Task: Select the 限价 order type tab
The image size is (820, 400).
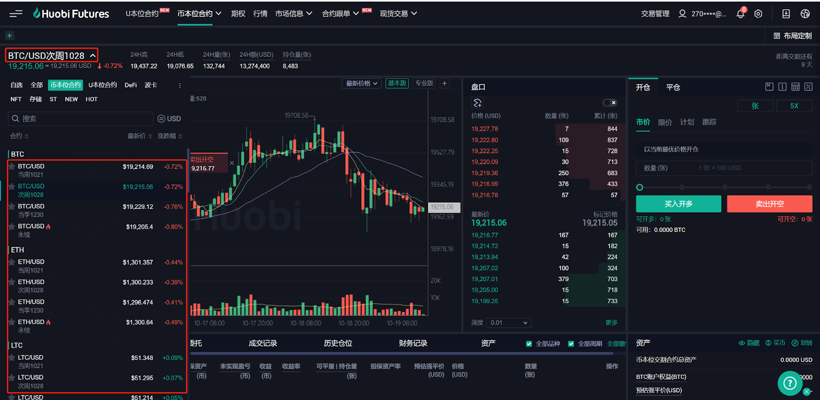Action: pos(665,122)
